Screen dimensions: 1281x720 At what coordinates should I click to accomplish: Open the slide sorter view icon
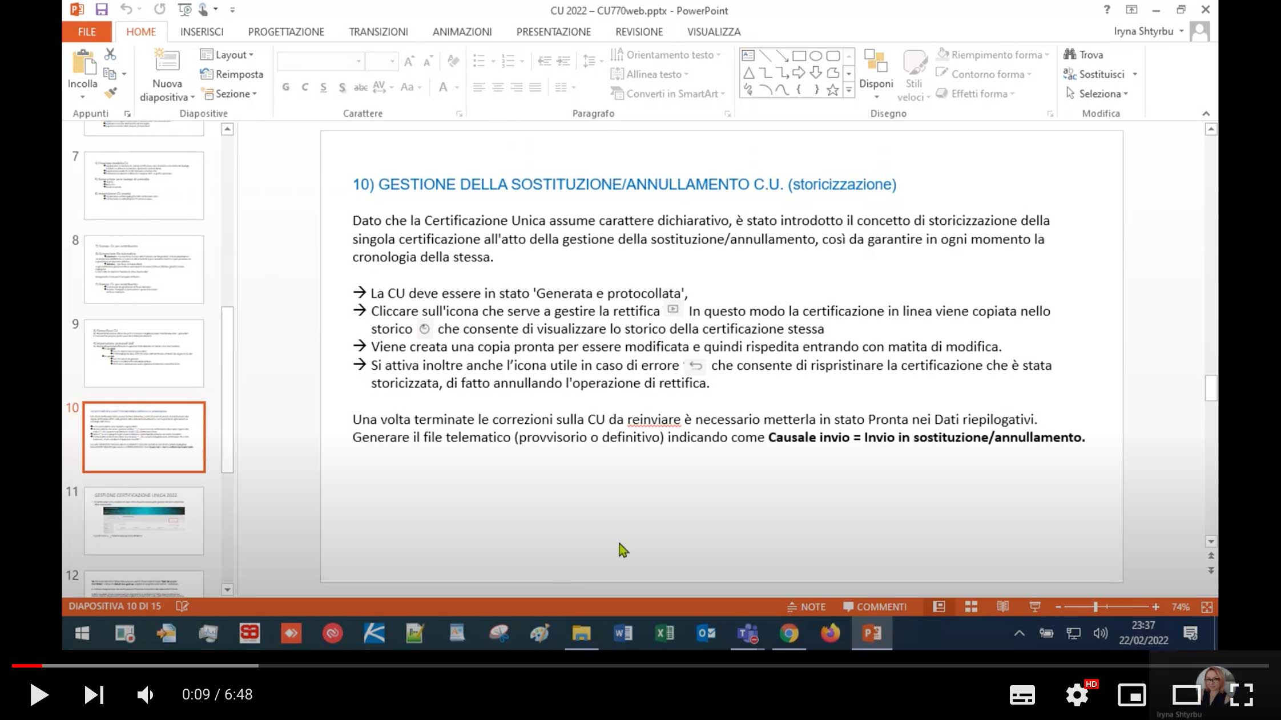click(x=971, y=606)
